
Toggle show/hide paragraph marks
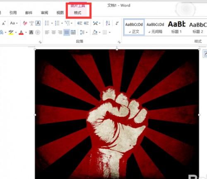(x=117, y=23)
